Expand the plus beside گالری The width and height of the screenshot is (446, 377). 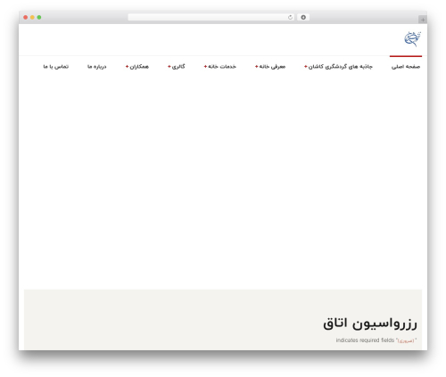pyautogui.click(x=169, y=67)
